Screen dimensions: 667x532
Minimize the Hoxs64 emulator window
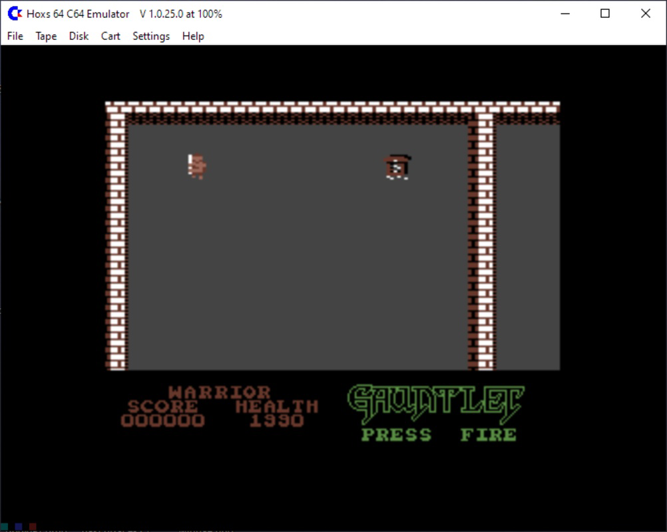565,13
